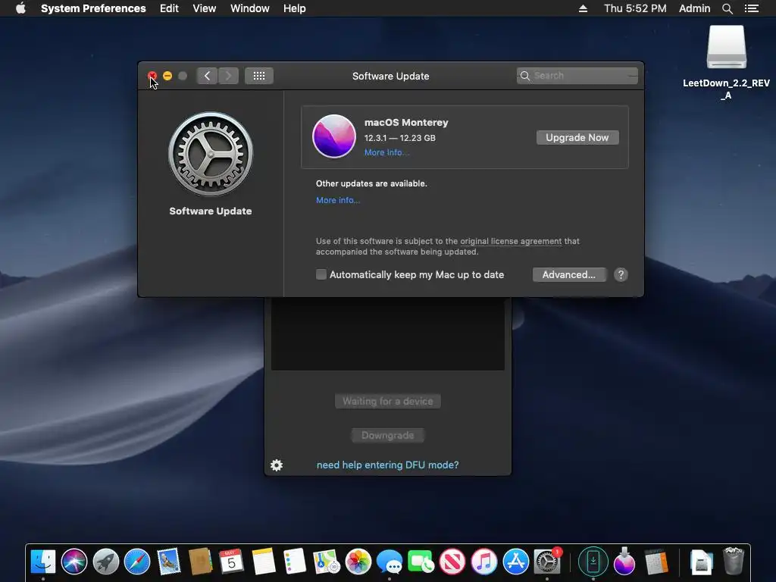Open Finder from the Dock

click(x=43, y=562)
